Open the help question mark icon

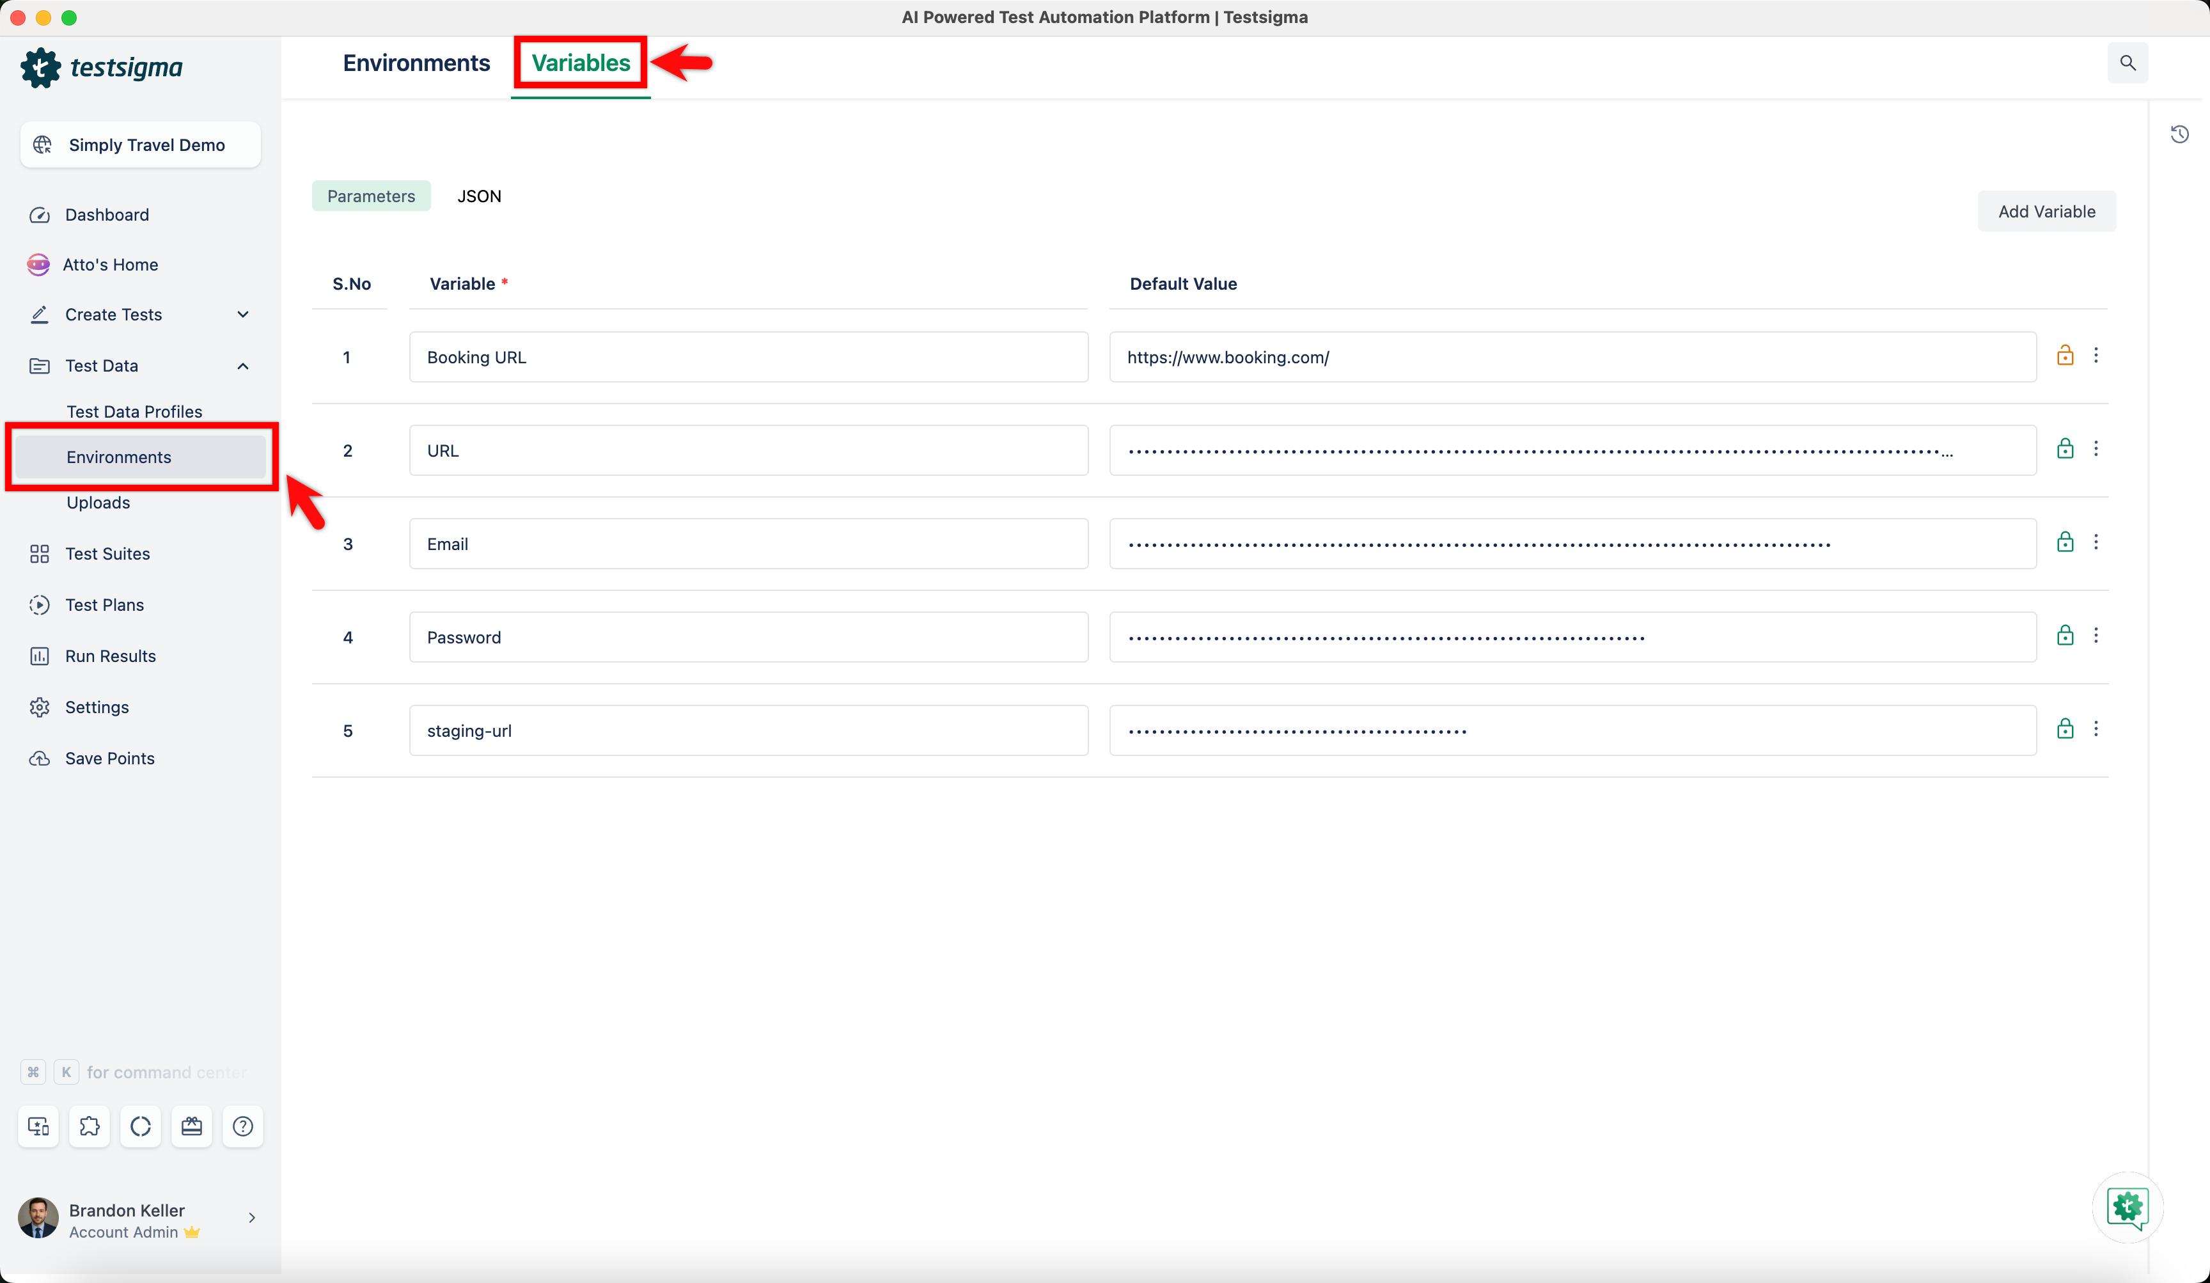click(243, 1126)
